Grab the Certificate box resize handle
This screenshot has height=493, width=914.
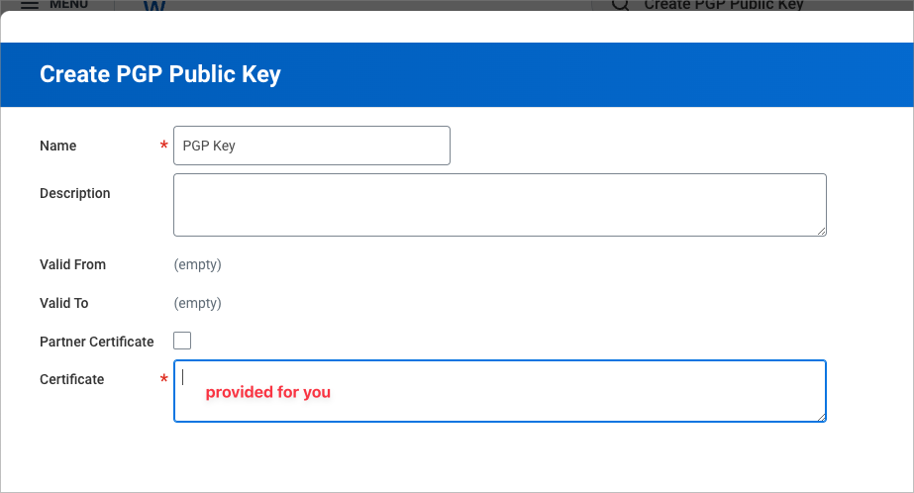point(821,417)
